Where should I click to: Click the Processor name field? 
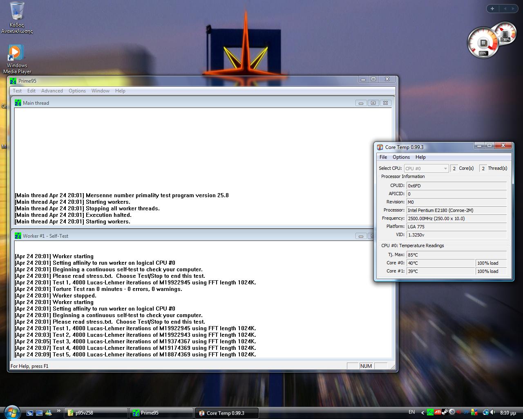tap(456, 210)
